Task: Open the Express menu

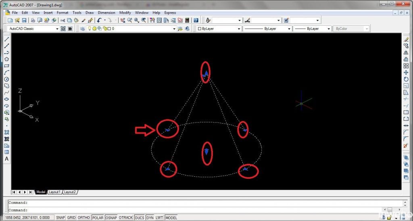Action: click(x=170, y=12)
